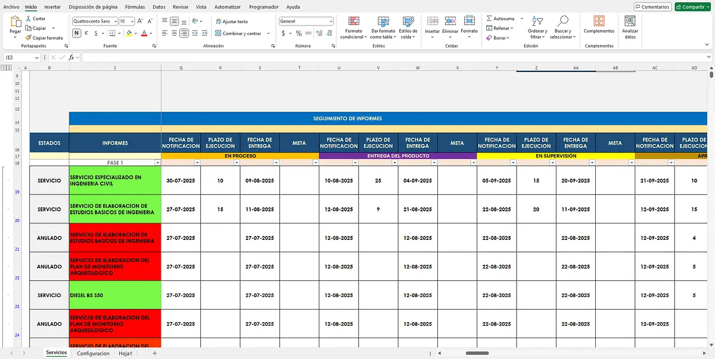This screenshot has width=715, height=359.
Task: Toggle bold (N) formatting
Action: point(76,33)
